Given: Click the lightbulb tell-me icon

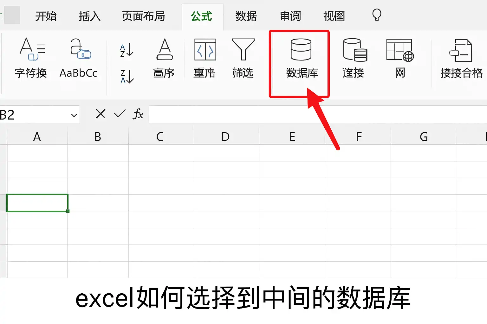Looking at the screenshot, I should click(x=377, y=15).
